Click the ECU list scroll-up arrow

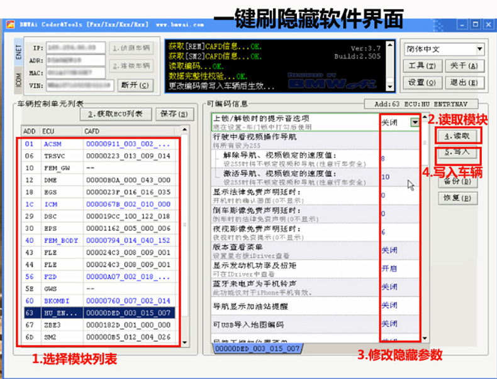click(184, 130)
